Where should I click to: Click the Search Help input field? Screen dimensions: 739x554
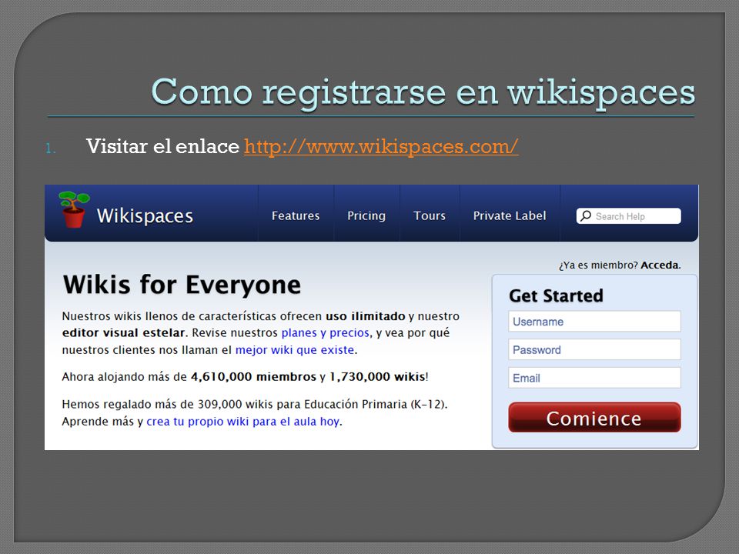[629, 215]
